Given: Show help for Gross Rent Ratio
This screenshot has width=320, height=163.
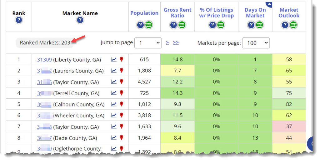Looking at the screenshot, I should click(173, 25).
